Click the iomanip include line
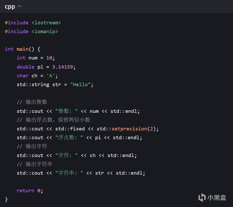 coord(31,32)
